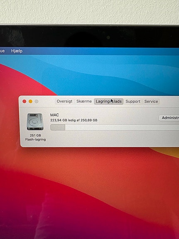
Task: Click the Administrer button
Action: point(169,118)
